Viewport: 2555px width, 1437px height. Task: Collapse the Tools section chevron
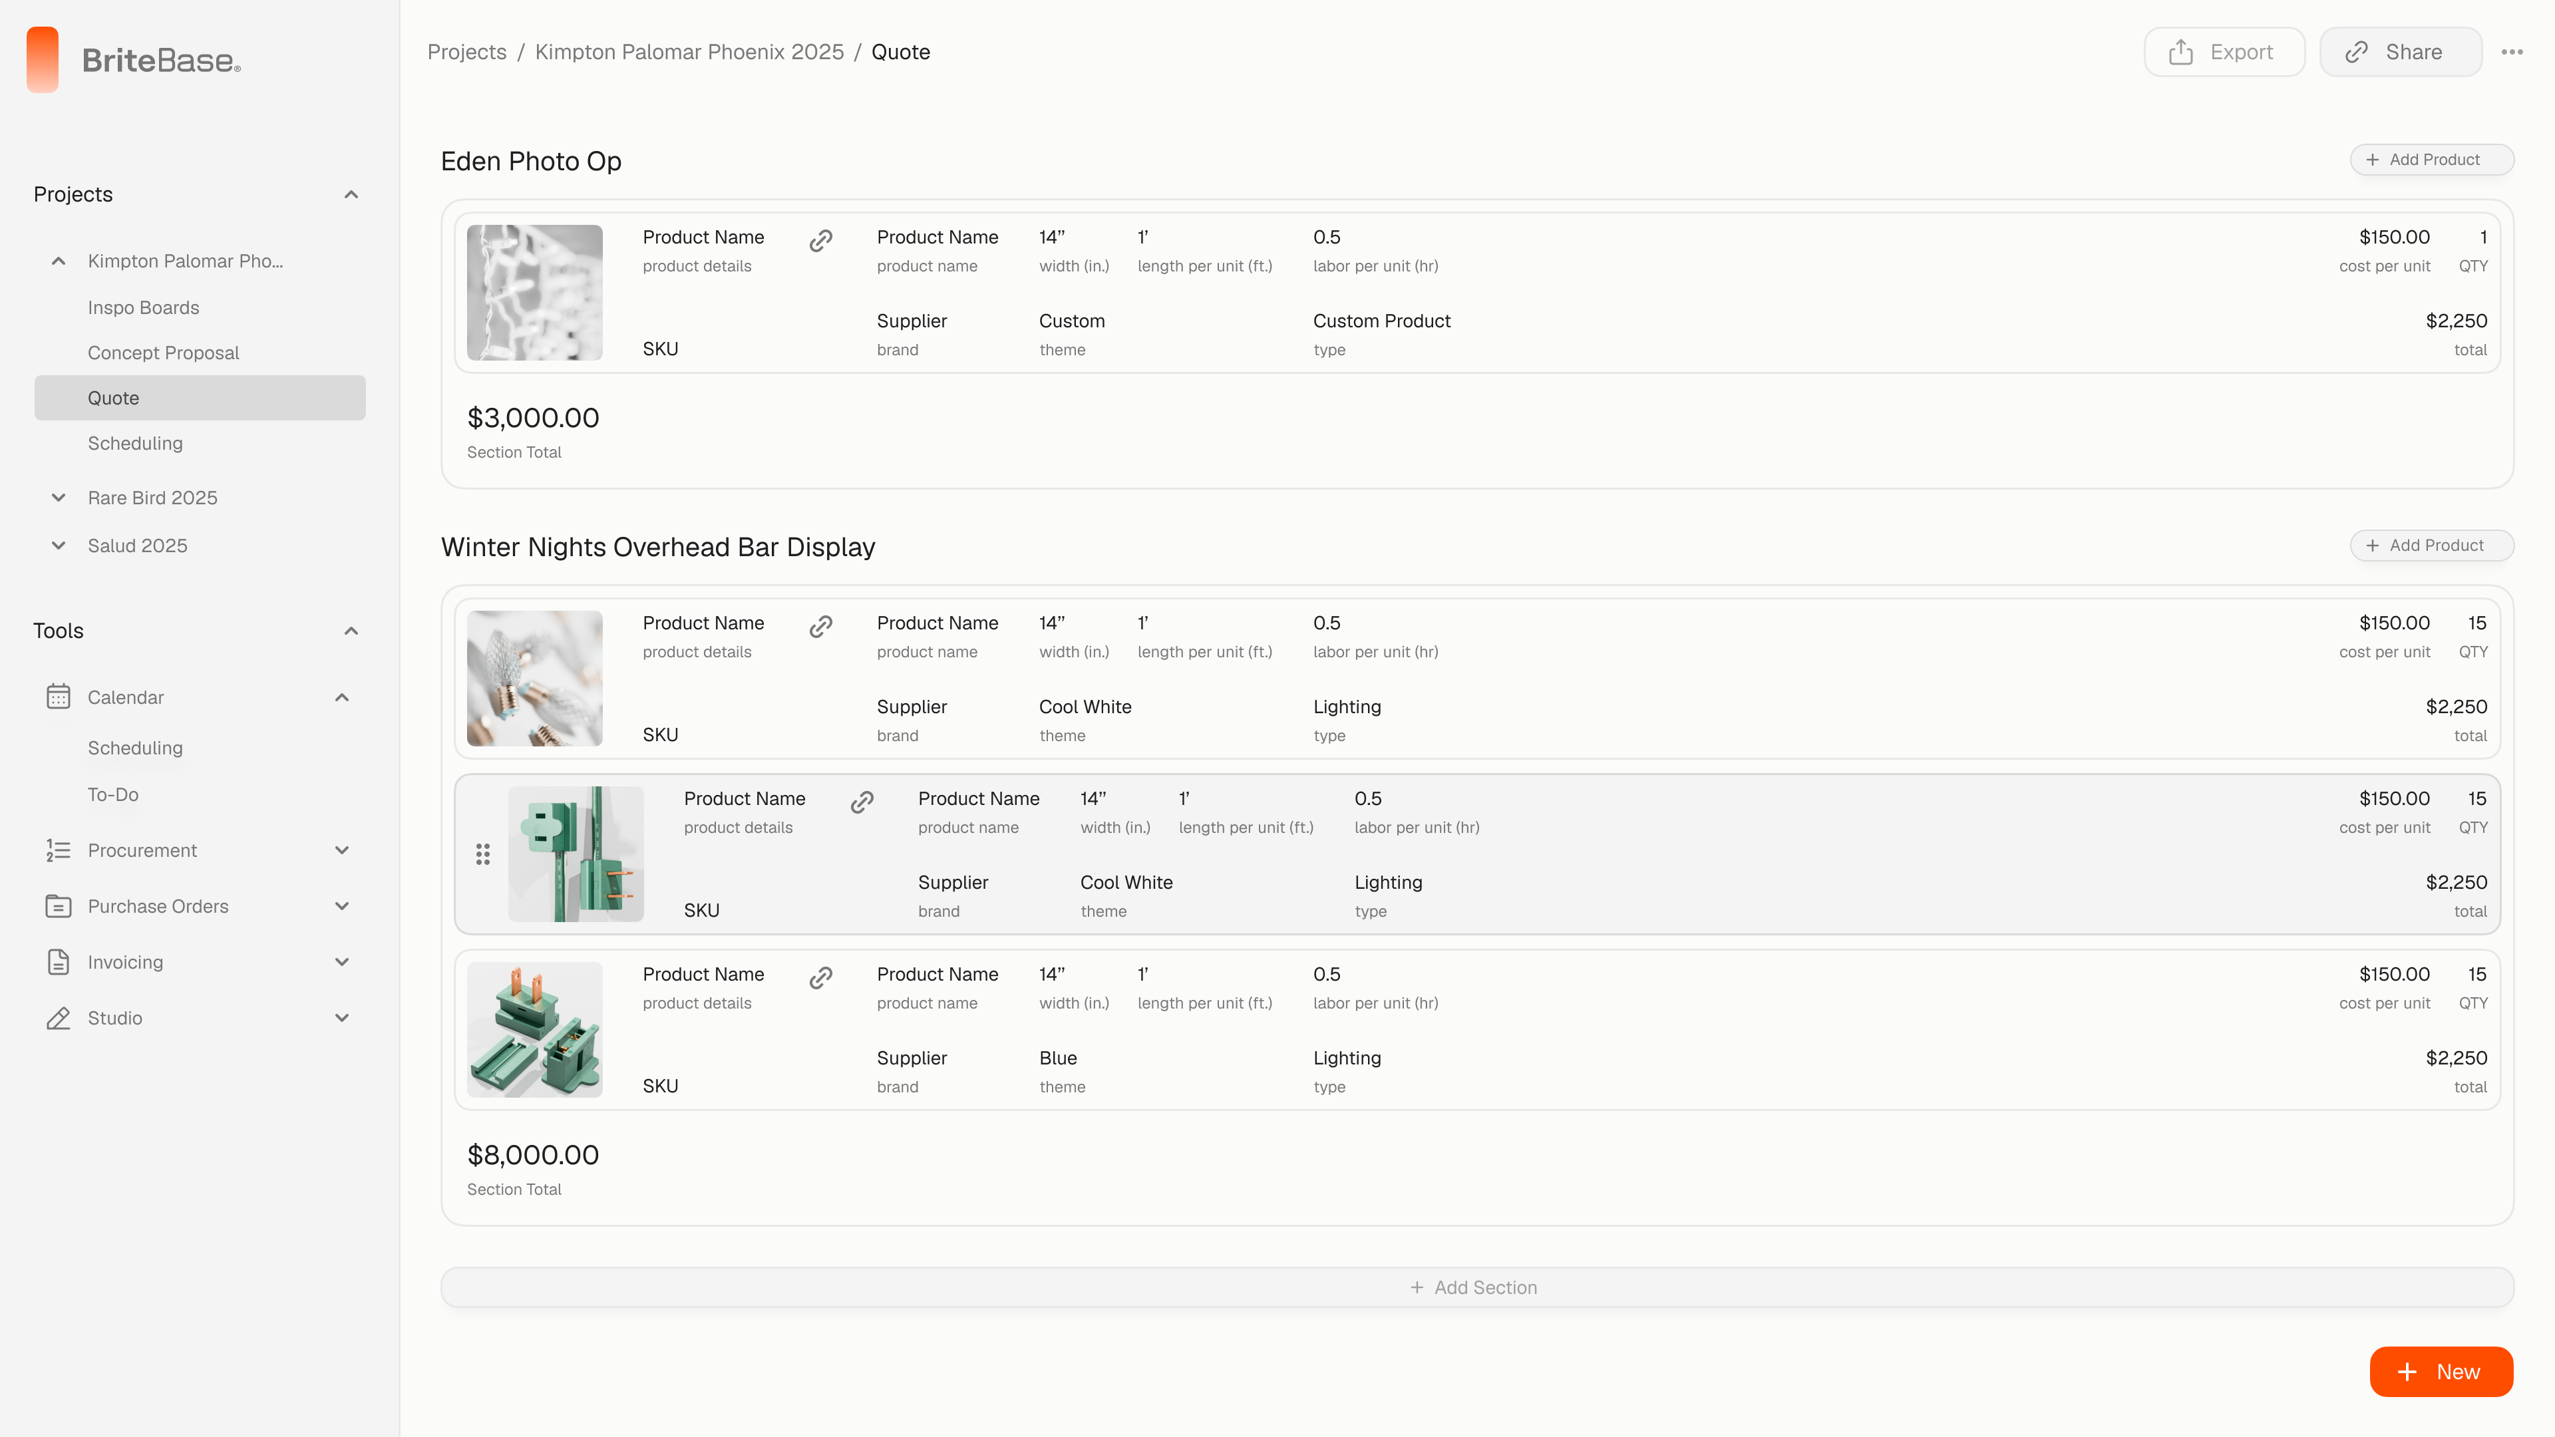(351, 631)
